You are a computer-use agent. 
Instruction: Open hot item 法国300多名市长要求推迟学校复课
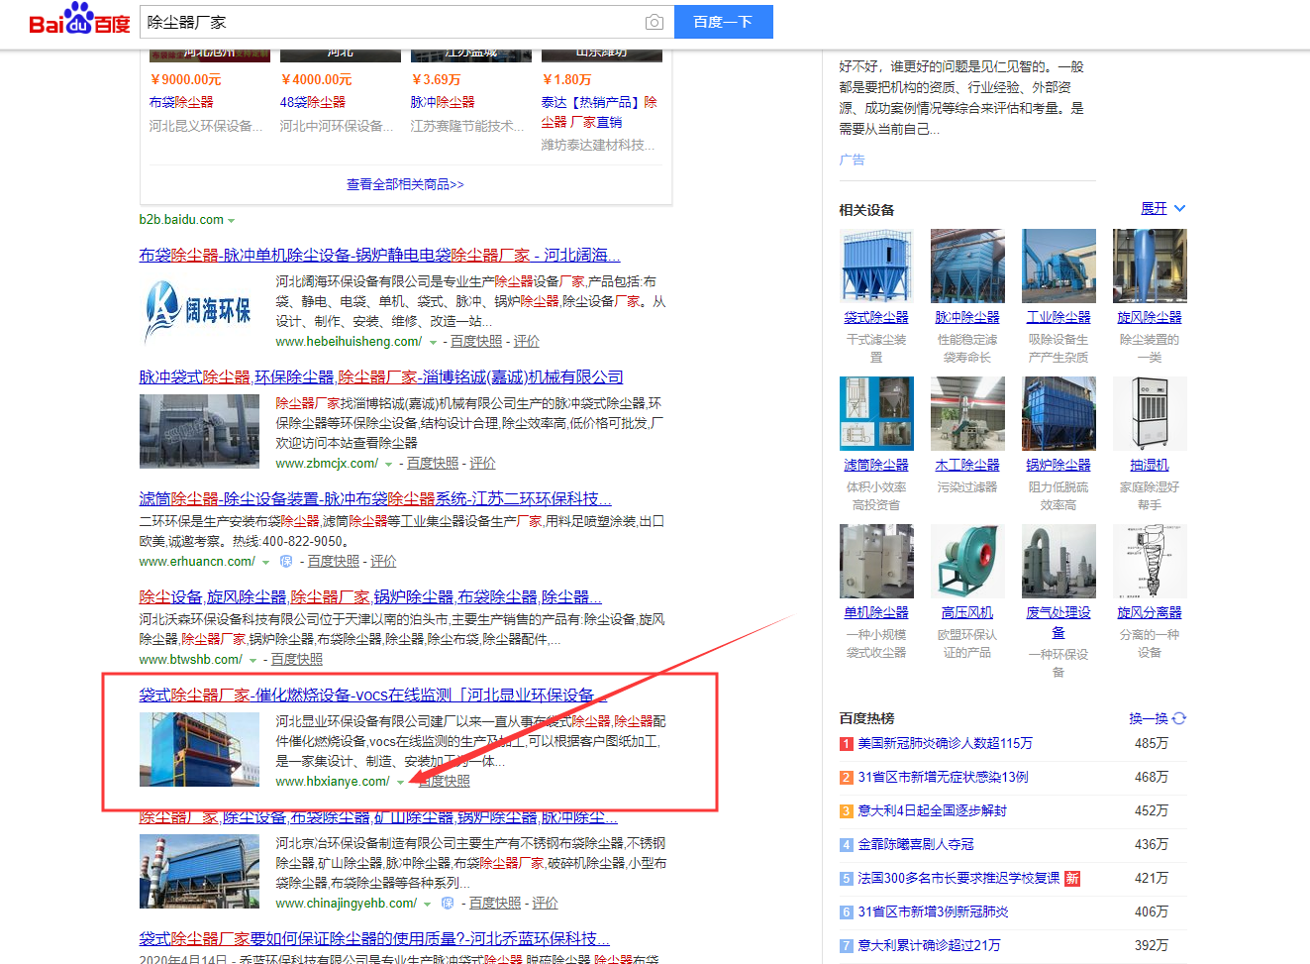[x=958, y=878]
